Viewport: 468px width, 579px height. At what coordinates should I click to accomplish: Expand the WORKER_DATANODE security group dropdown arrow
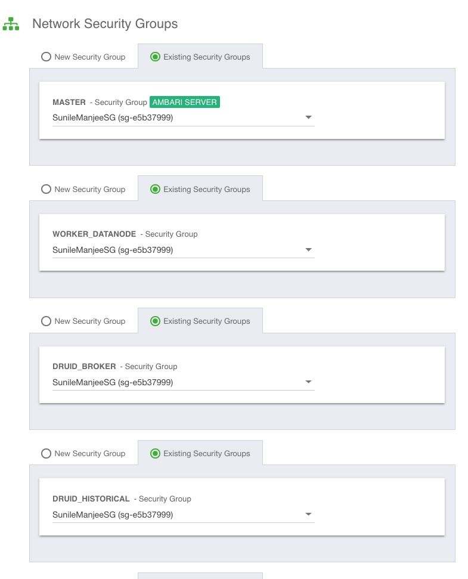[308, 250]
